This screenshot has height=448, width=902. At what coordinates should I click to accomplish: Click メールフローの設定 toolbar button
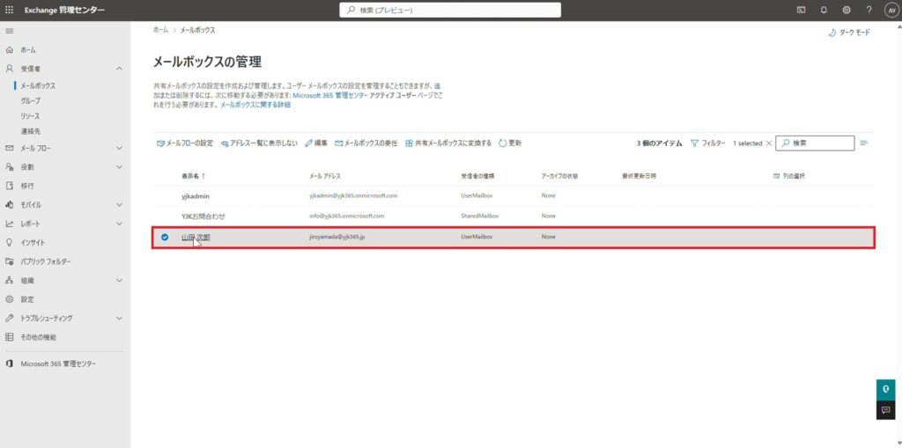[185, 143]
